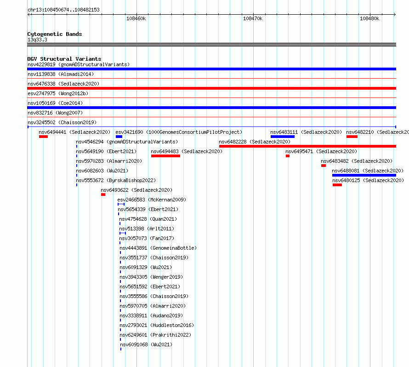This screenshot has height=367, width=409.
Task: Click the esv2466583 (McKernan2009) label
Action: tap(152, 200)
